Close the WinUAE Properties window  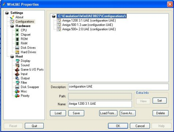pyautogui.click(x=170, y=4)
